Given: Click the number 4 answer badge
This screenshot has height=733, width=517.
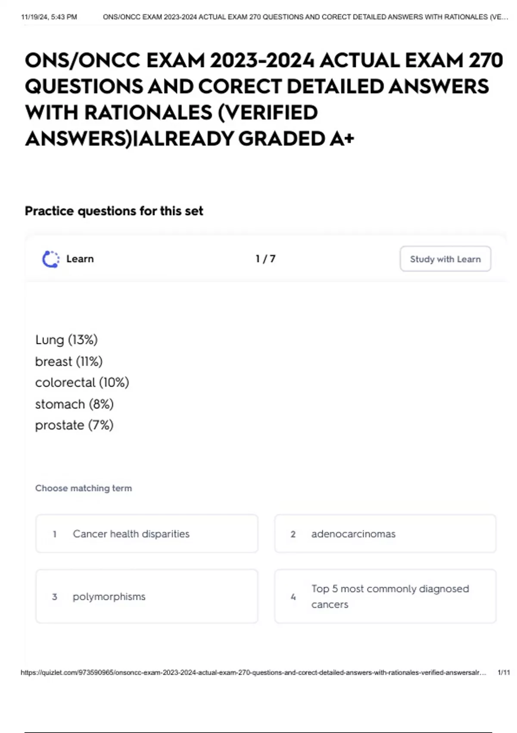Looking at the screenshot, I should click(293, 597).
